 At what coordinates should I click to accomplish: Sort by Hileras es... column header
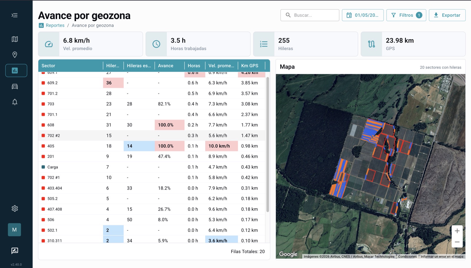click(x=139, y=66)
